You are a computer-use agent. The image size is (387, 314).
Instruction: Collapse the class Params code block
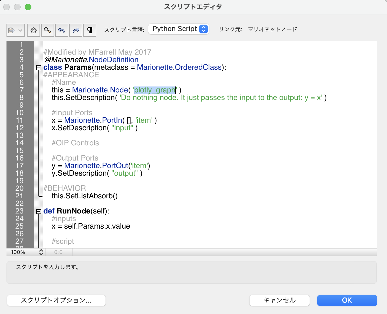(39, 68)
